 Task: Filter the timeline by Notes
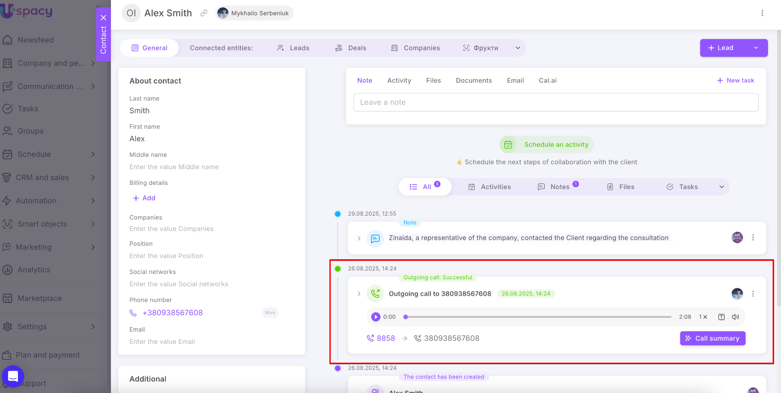tap(559, 187)
